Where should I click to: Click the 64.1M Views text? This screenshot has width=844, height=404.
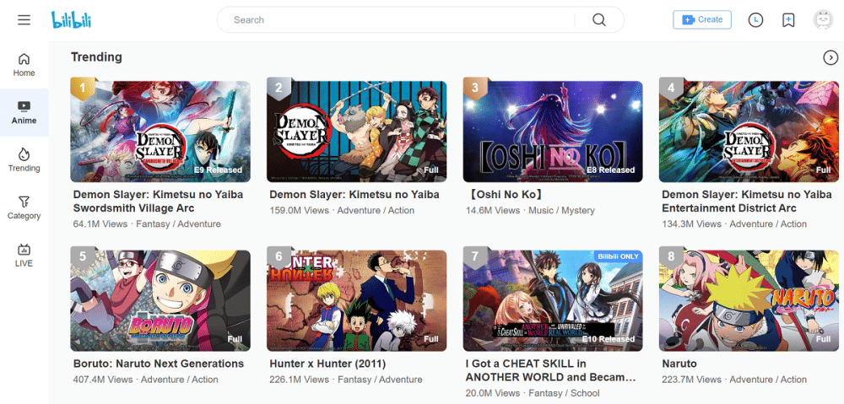click(x=100, y=224)
